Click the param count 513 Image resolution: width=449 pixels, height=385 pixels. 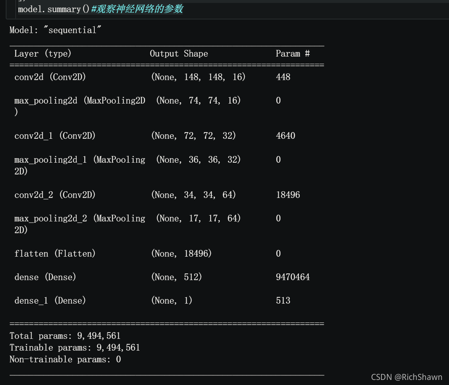click(x=283, y=301)
